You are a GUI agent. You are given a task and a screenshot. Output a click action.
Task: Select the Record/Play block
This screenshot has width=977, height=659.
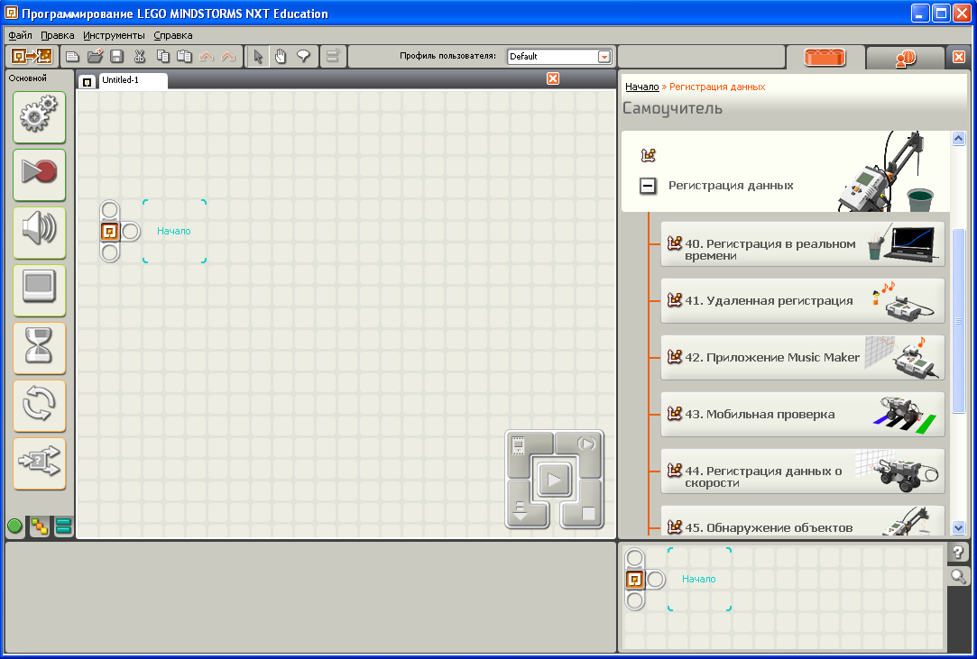point(40,175)
